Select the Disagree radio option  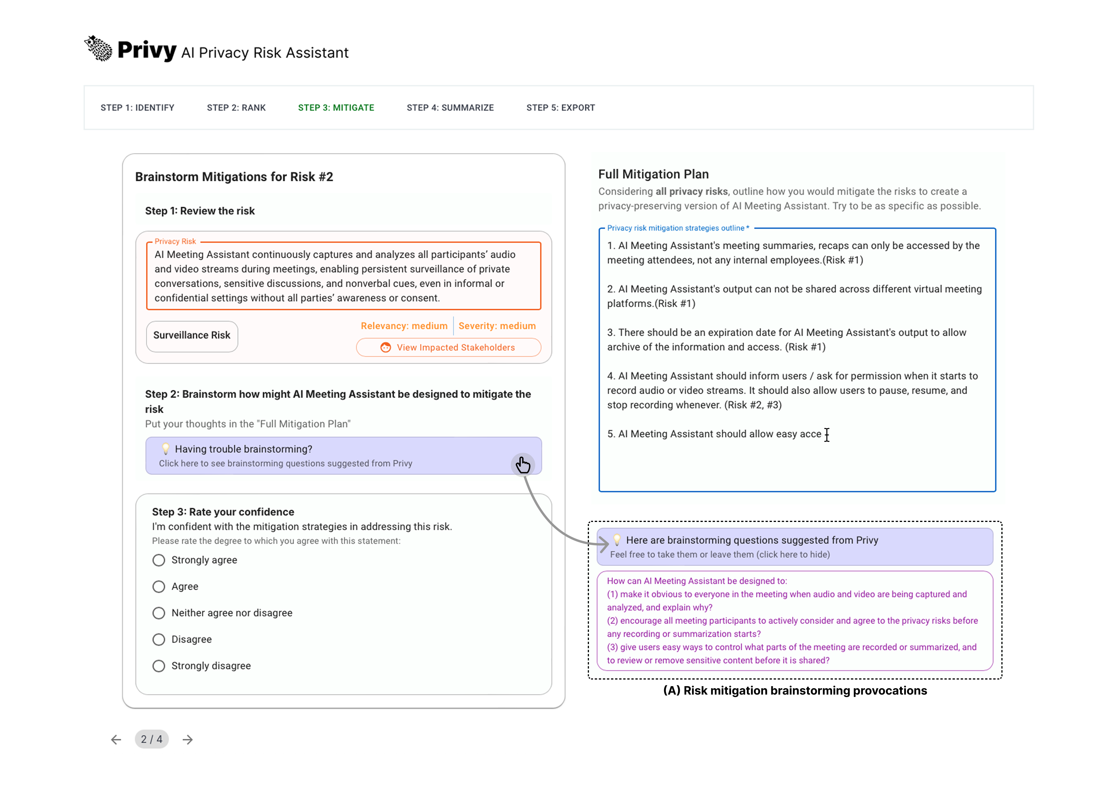point(159,639)
